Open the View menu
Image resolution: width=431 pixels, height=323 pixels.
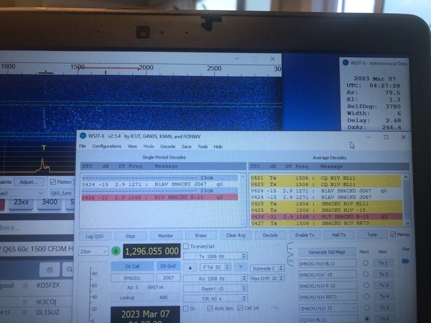(x=132, y=146)
